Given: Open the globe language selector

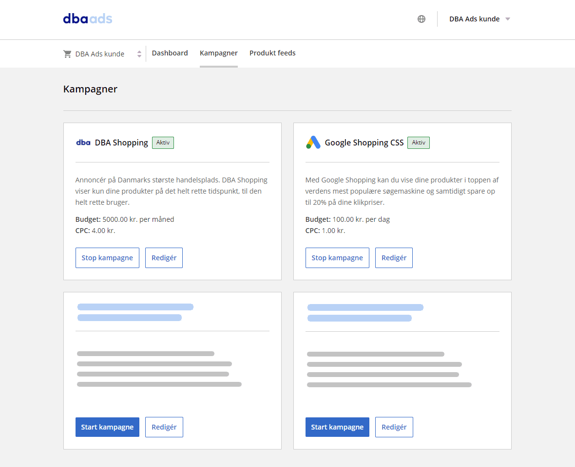Looking at the screenshot, I should coord(422,19).
